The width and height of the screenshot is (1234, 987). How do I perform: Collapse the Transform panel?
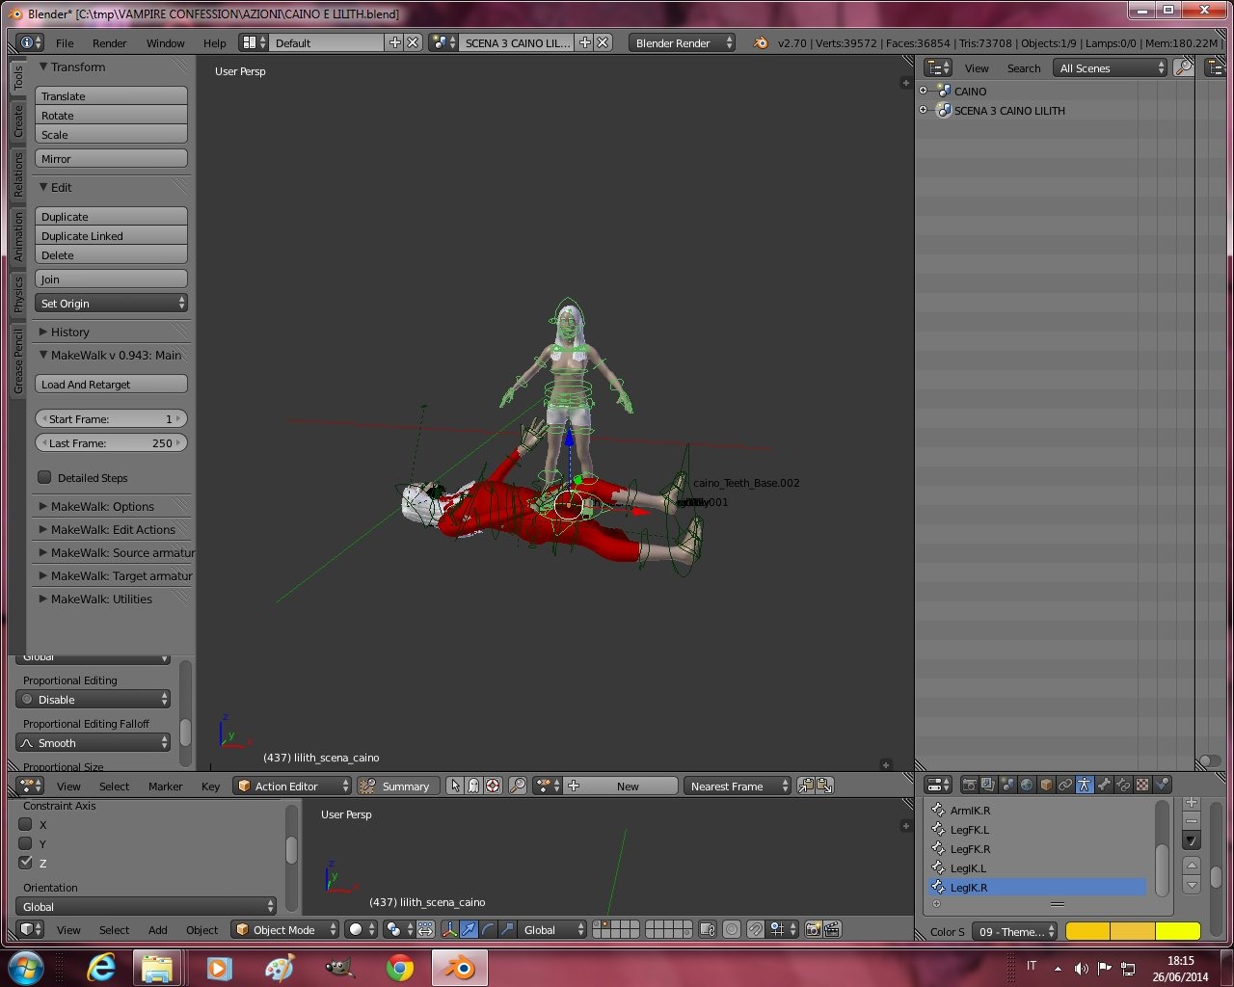pos(43,67)
